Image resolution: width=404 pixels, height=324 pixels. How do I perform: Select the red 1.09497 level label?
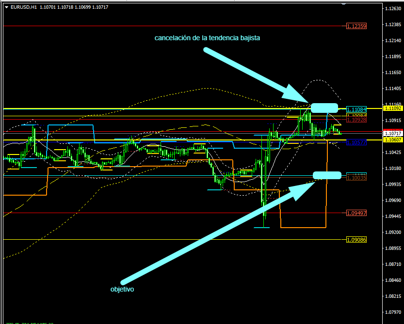point(356,213)
